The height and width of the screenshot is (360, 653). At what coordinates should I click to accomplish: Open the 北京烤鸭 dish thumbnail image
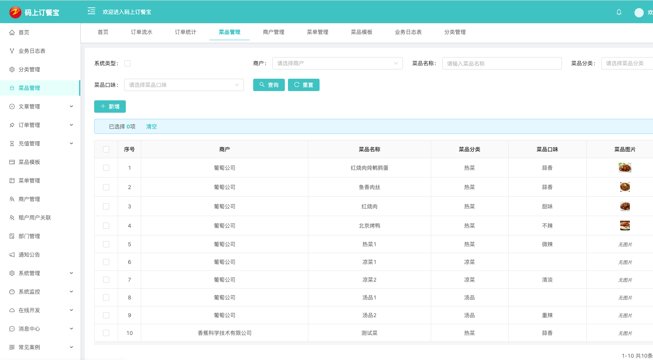coord(625,226)
